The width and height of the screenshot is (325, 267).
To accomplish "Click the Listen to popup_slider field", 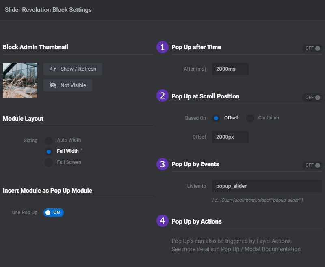I will 267,186.
